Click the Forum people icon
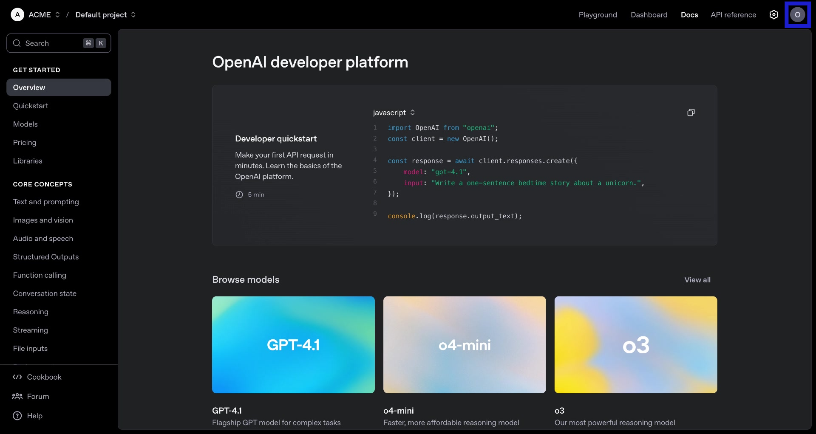This screenshot has height=434, width=816. point(17,397)
